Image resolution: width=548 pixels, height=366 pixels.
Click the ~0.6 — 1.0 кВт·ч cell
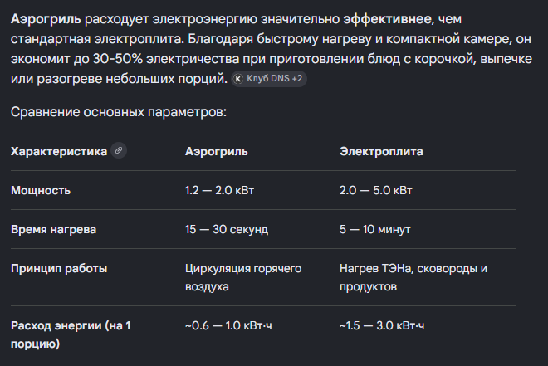228,325
